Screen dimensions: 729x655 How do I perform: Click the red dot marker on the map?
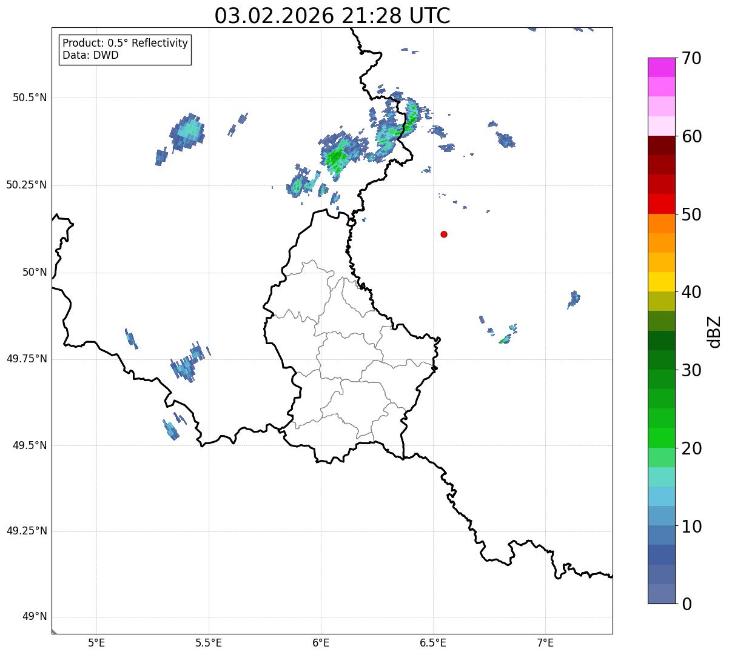(x=444, y=234)
